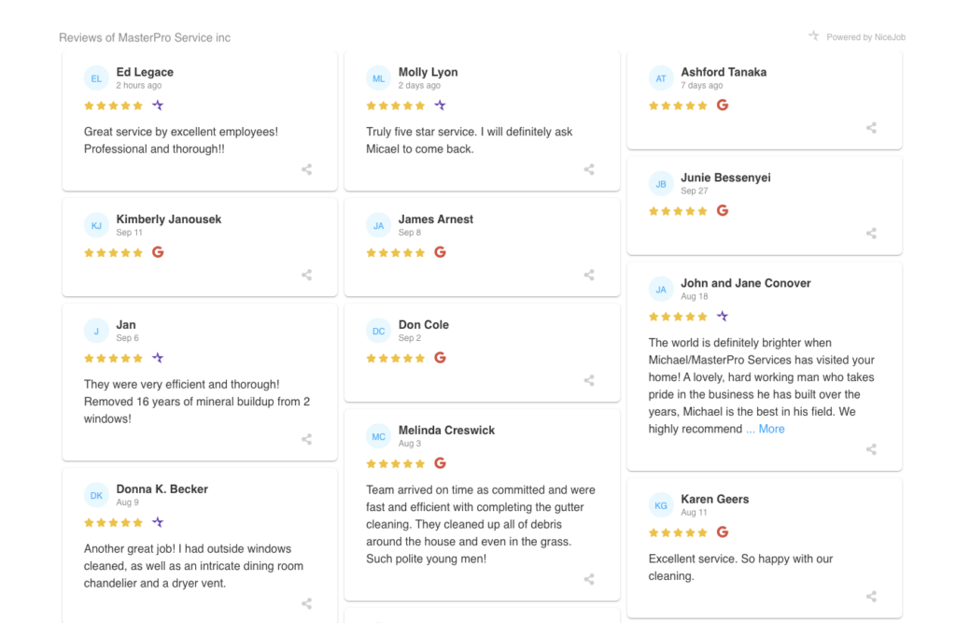Viewport: 956px width, 623px height.
Task: Share Ed Legace's review
Action: point(306,170)
